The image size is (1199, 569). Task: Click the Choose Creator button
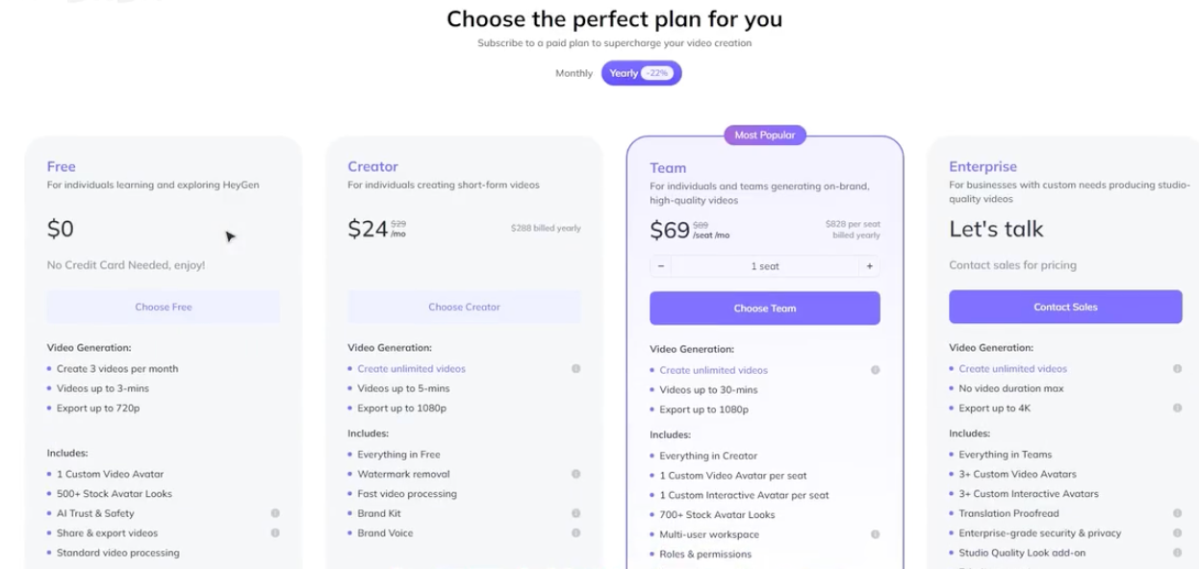tap(464, 307)
